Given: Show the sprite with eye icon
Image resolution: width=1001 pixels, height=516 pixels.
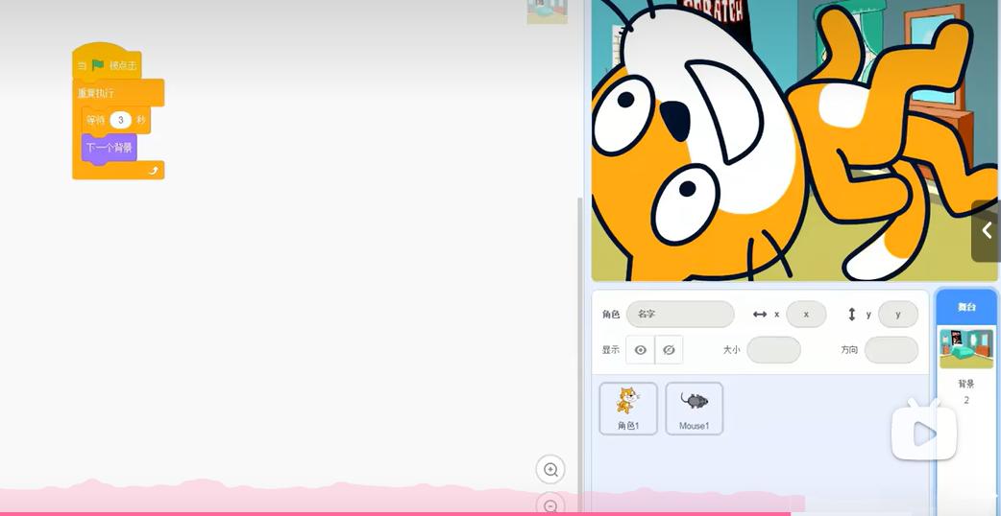Looking at the screenshot, I should pos(641,350).
